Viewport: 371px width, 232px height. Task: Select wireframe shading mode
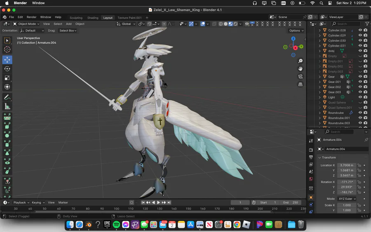click(x=221, y=24)
